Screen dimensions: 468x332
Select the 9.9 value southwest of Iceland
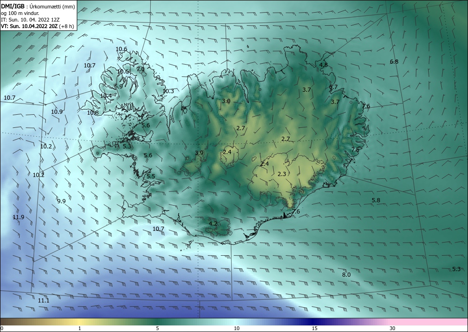click(61, 201)
